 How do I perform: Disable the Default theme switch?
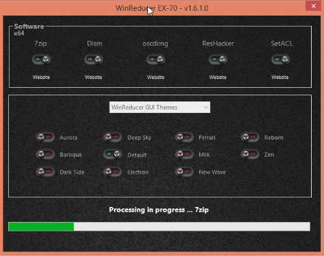coord(113,155)
